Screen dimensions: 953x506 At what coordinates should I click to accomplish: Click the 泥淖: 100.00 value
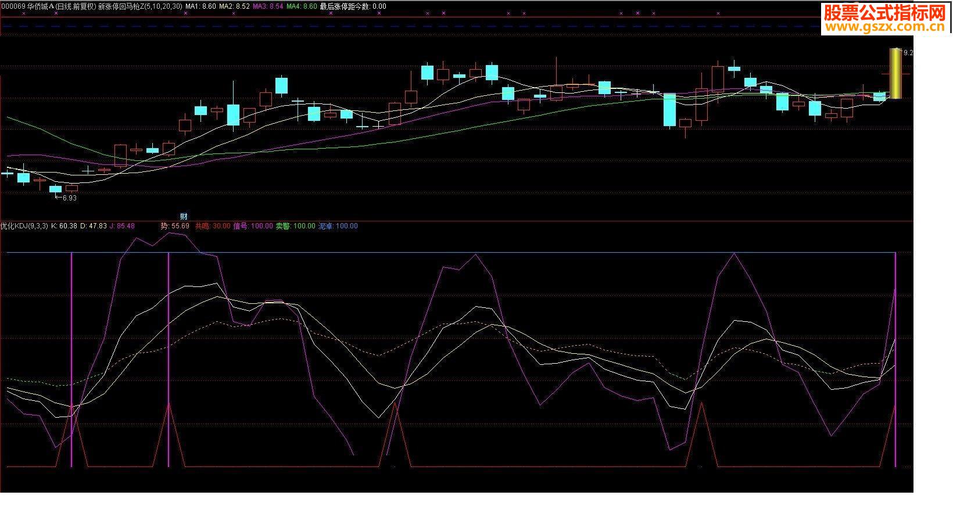(x=338, y=226)
